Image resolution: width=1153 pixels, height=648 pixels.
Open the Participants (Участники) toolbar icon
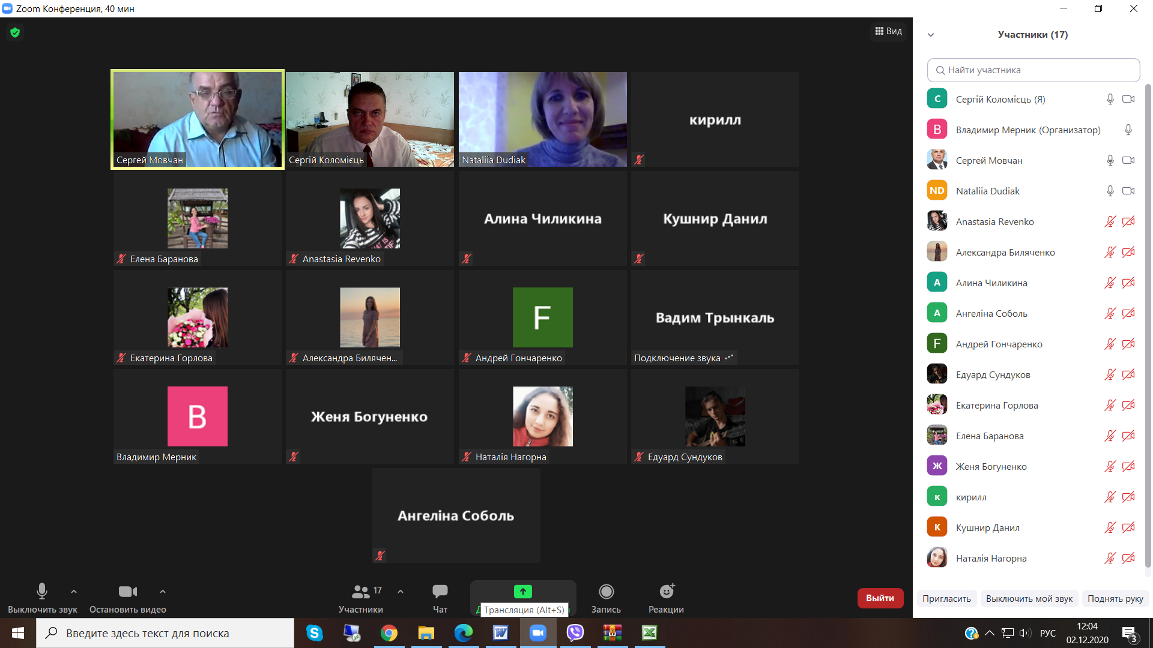[360, 592]
